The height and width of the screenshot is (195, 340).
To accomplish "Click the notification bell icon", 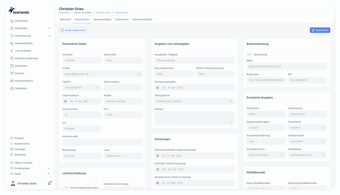I will 49,183.
